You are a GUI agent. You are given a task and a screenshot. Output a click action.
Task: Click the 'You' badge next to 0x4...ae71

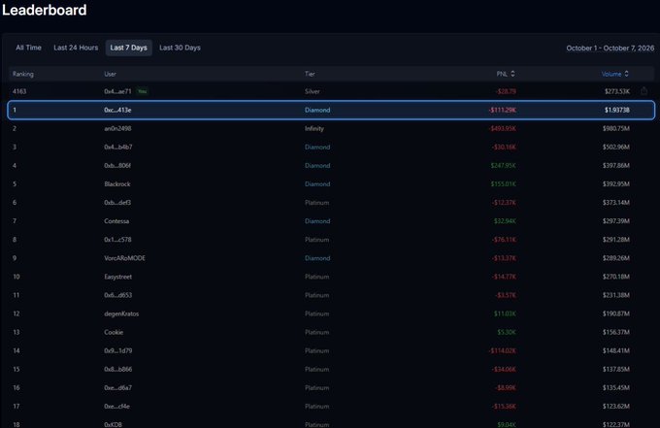143,91
